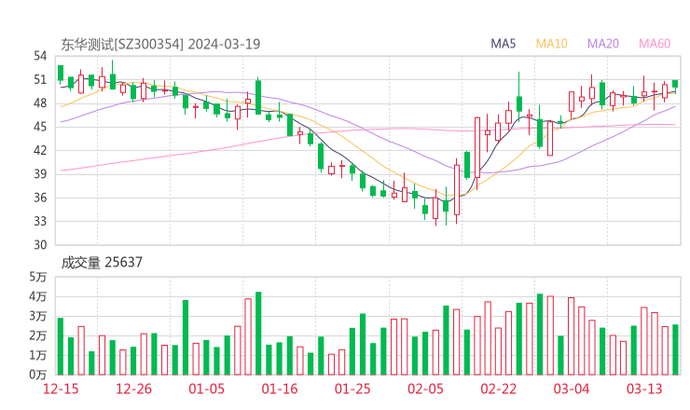Click the 03-13 date label

point(644,389)
